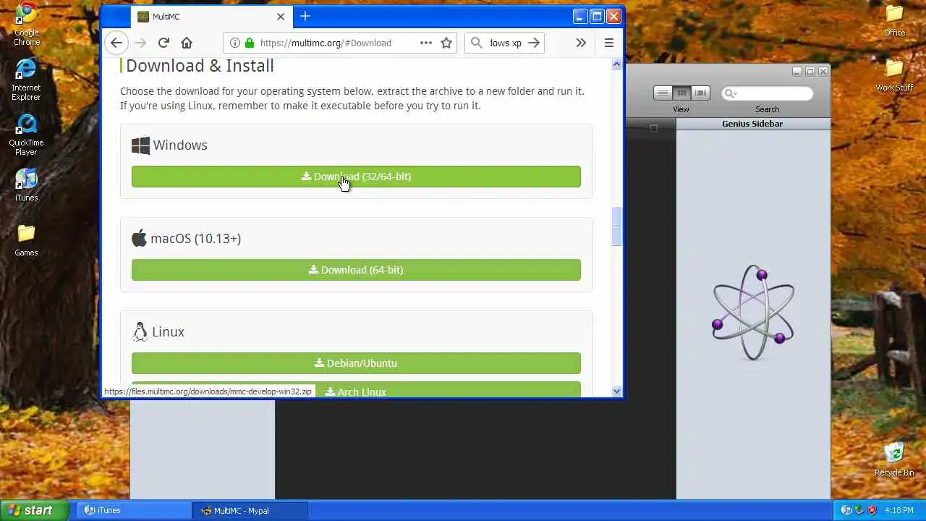This screenshot has height=521, width=926.
Task: Open the Recycle Bin
Action: [x=894, y=459]
